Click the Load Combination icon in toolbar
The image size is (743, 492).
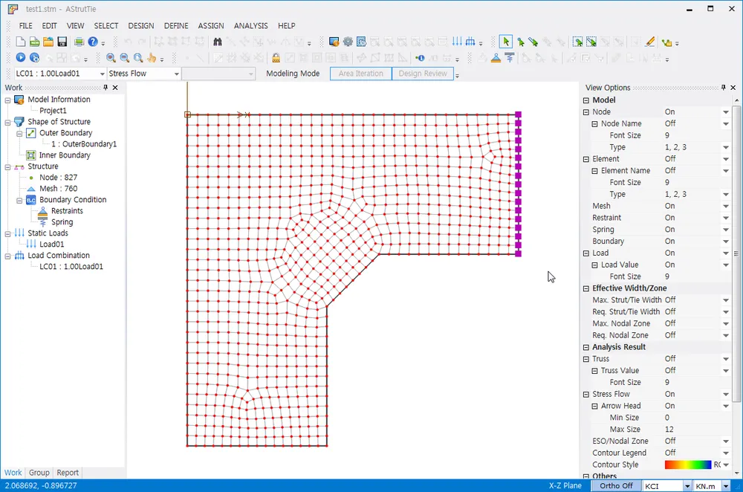(470, 42)
